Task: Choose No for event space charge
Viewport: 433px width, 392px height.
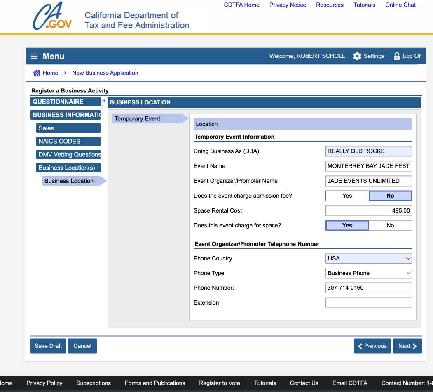Action: (x=390, y=225)
